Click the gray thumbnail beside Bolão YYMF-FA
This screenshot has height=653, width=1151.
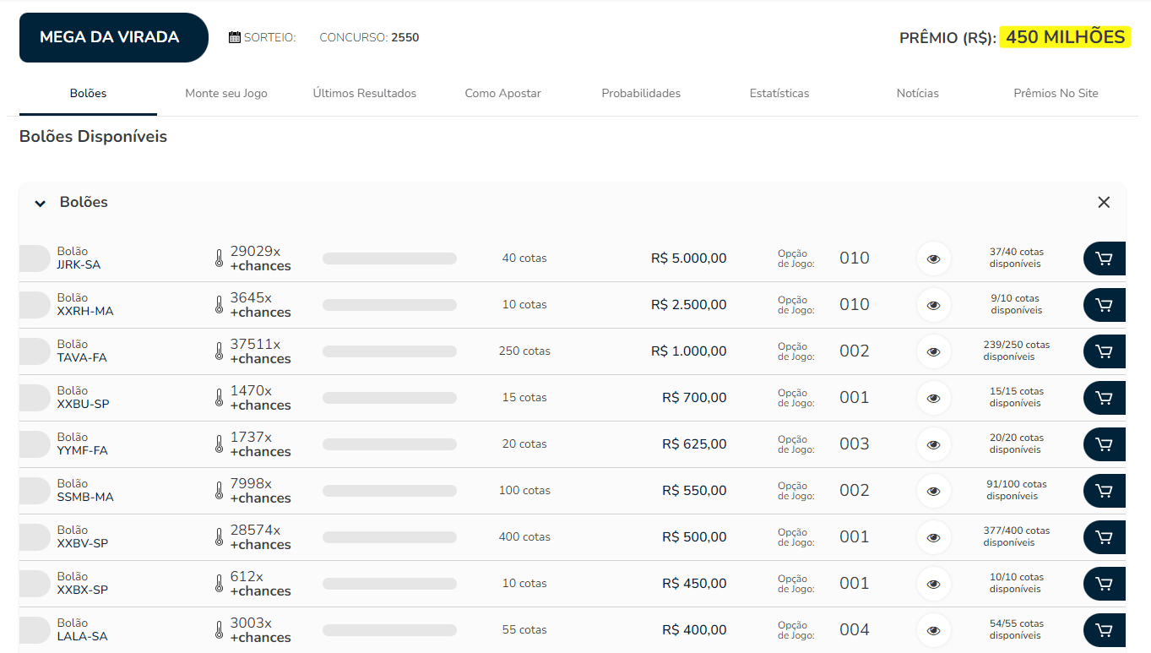click(35, 444)
